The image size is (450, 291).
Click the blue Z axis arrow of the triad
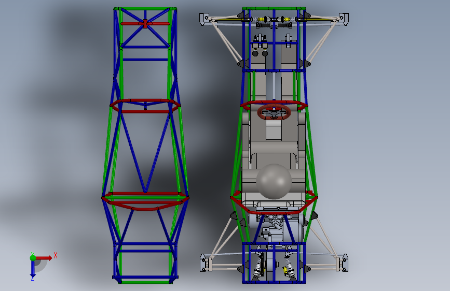[x=33, y=269]
